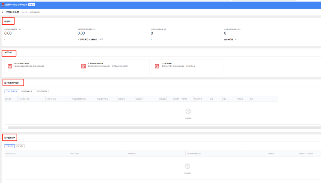
Task: Click the scrollbar's left arrow
Action: point(6,128)
